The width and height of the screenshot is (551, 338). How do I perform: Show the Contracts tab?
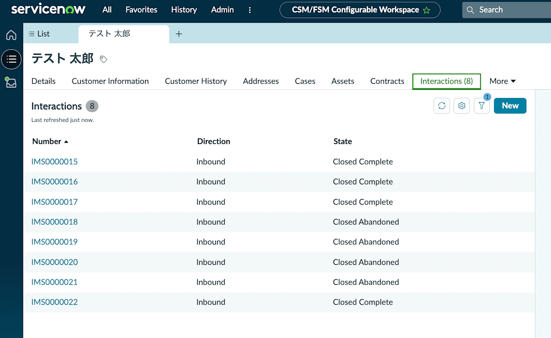388,81
